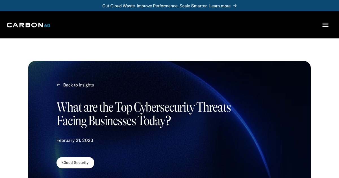Click the arrow beside Learn more
This screenshot has width=339, height=178.
(235, 6)
